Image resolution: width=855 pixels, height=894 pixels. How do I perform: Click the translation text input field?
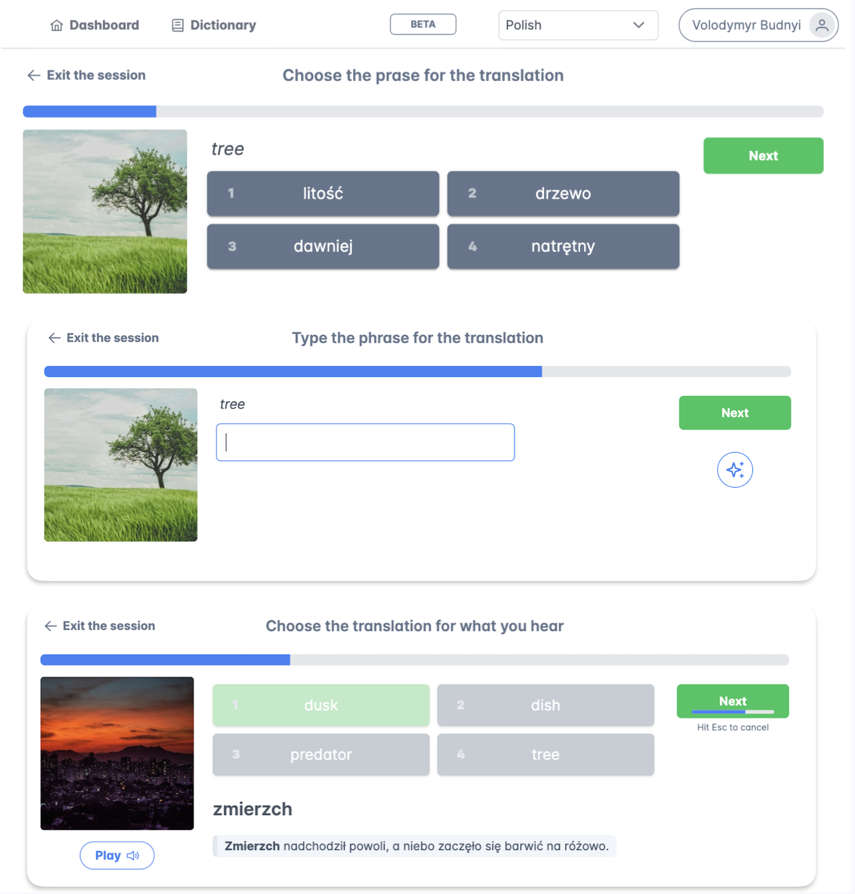point(365,442)
